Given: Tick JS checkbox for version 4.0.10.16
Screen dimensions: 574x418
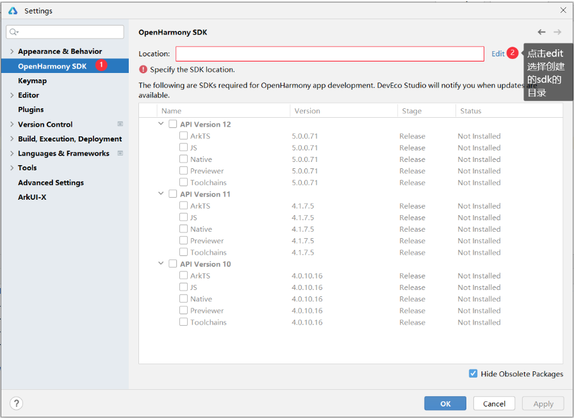Looking at the screenshot, I should pyautogui.click(x=183, y=287).
